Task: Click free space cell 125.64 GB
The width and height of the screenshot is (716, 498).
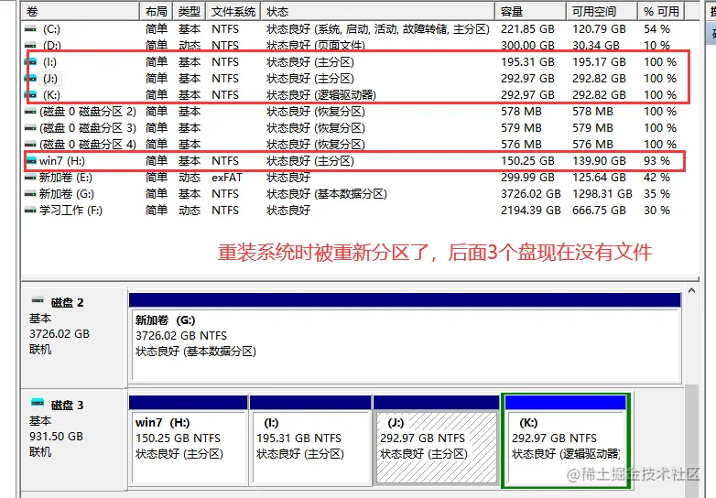Action: pyautogui.click(x=599, y=178)
